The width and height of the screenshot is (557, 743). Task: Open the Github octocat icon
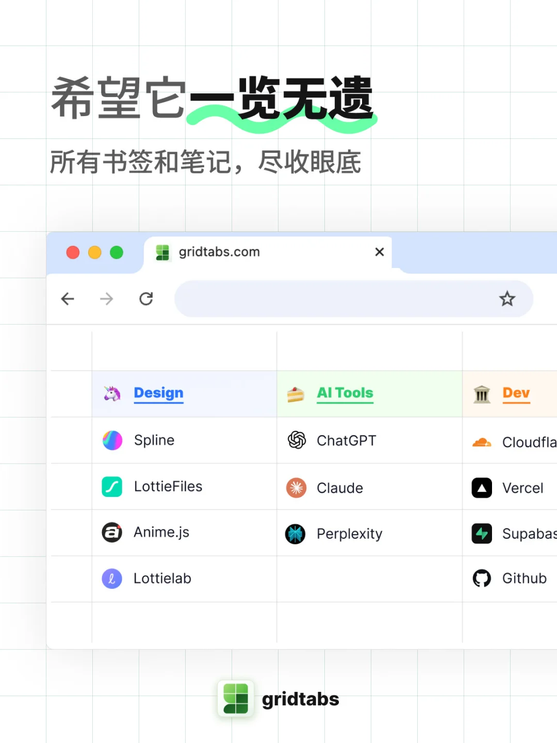[x=482, y=578]
